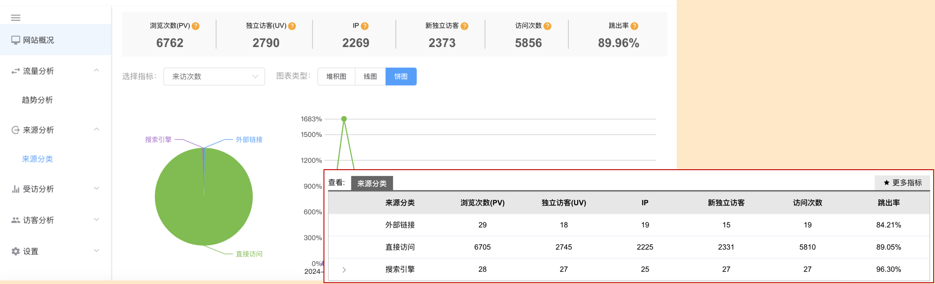Click the source icon beside 来源分析
The image size is (935, 284).
(16, 130)
